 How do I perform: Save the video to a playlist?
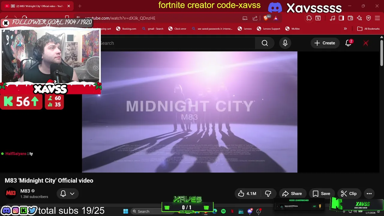point(321,194)
